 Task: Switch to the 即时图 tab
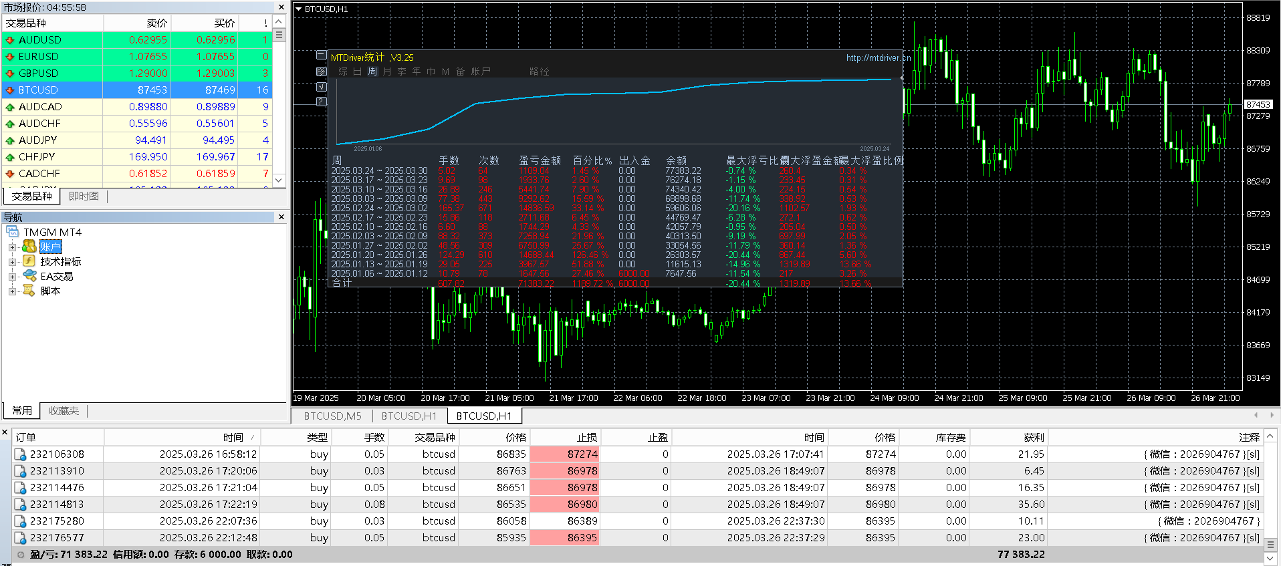click(84, 196)
